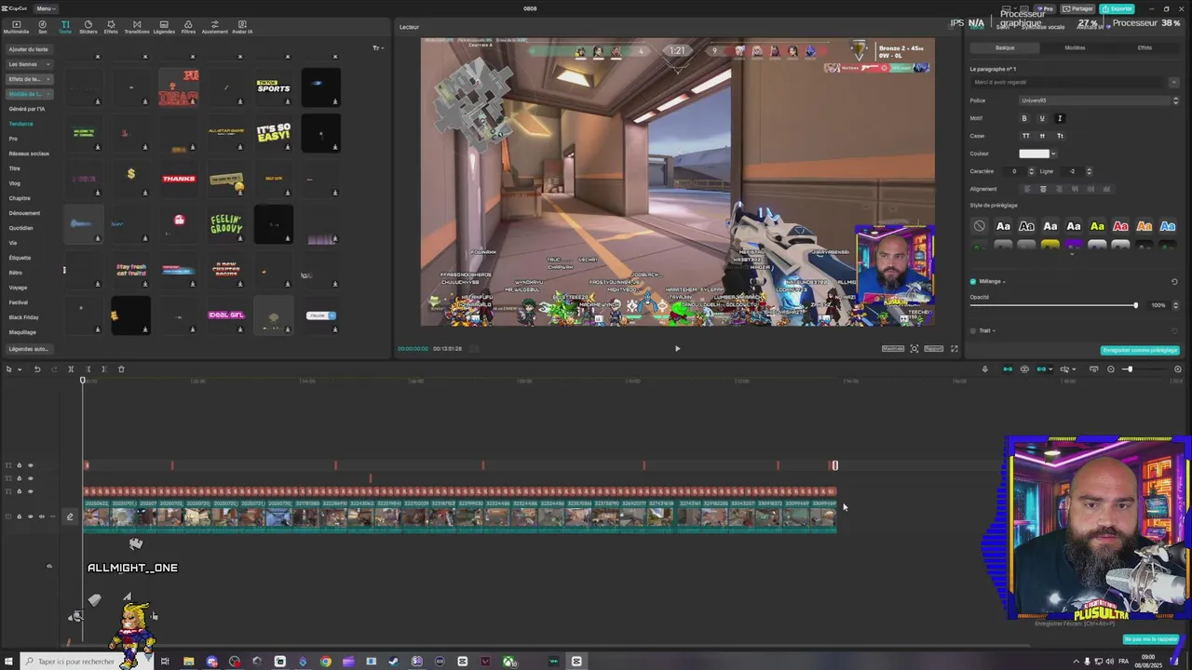Enable the Mélange checkbox
Screen dimensions: 1192x670
(x=973, y=281)
